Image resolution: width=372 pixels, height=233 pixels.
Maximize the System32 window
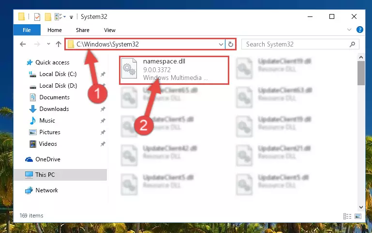coord(332,16)
